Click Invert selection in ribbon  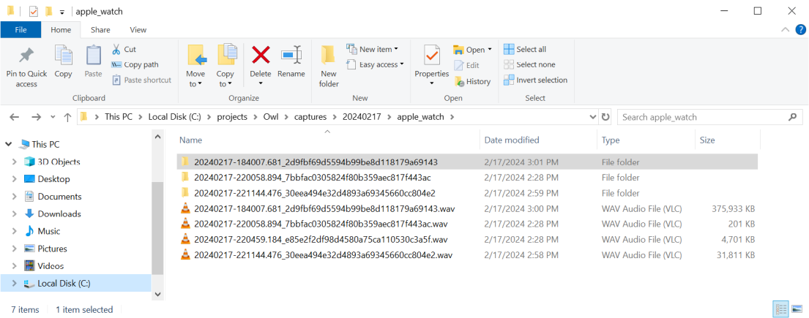click(x=535, y=80)
